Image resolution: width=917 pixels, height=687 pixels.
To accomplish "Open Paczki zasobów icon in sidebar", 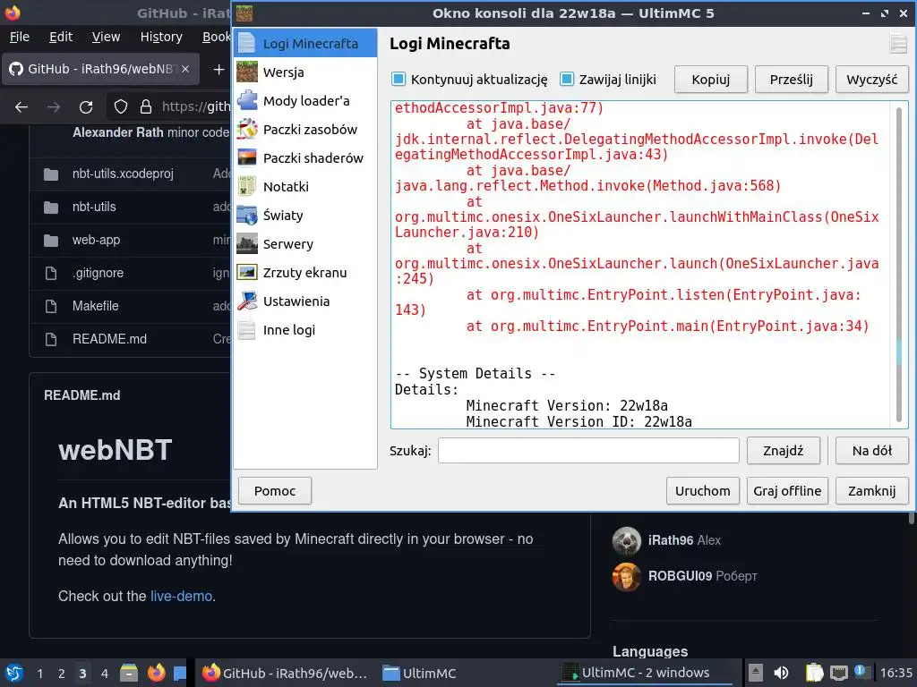I will point(247,129).
